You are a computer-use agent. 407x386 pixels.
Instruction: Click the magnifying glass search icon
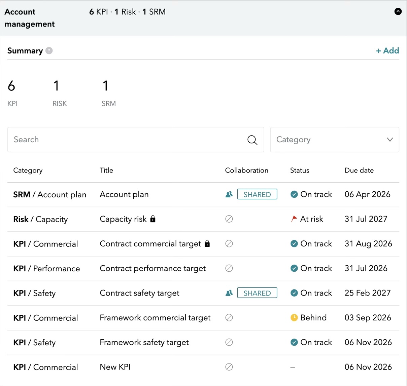(252, 140)
